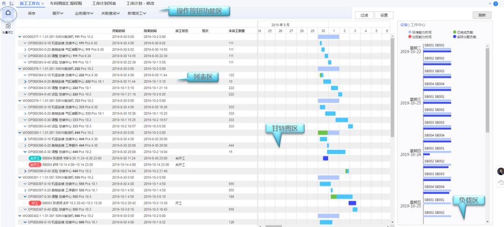This screenshot has height=227, width=504.
Task: Expand the OP000396-0-40 operation row
Action: 25,171
